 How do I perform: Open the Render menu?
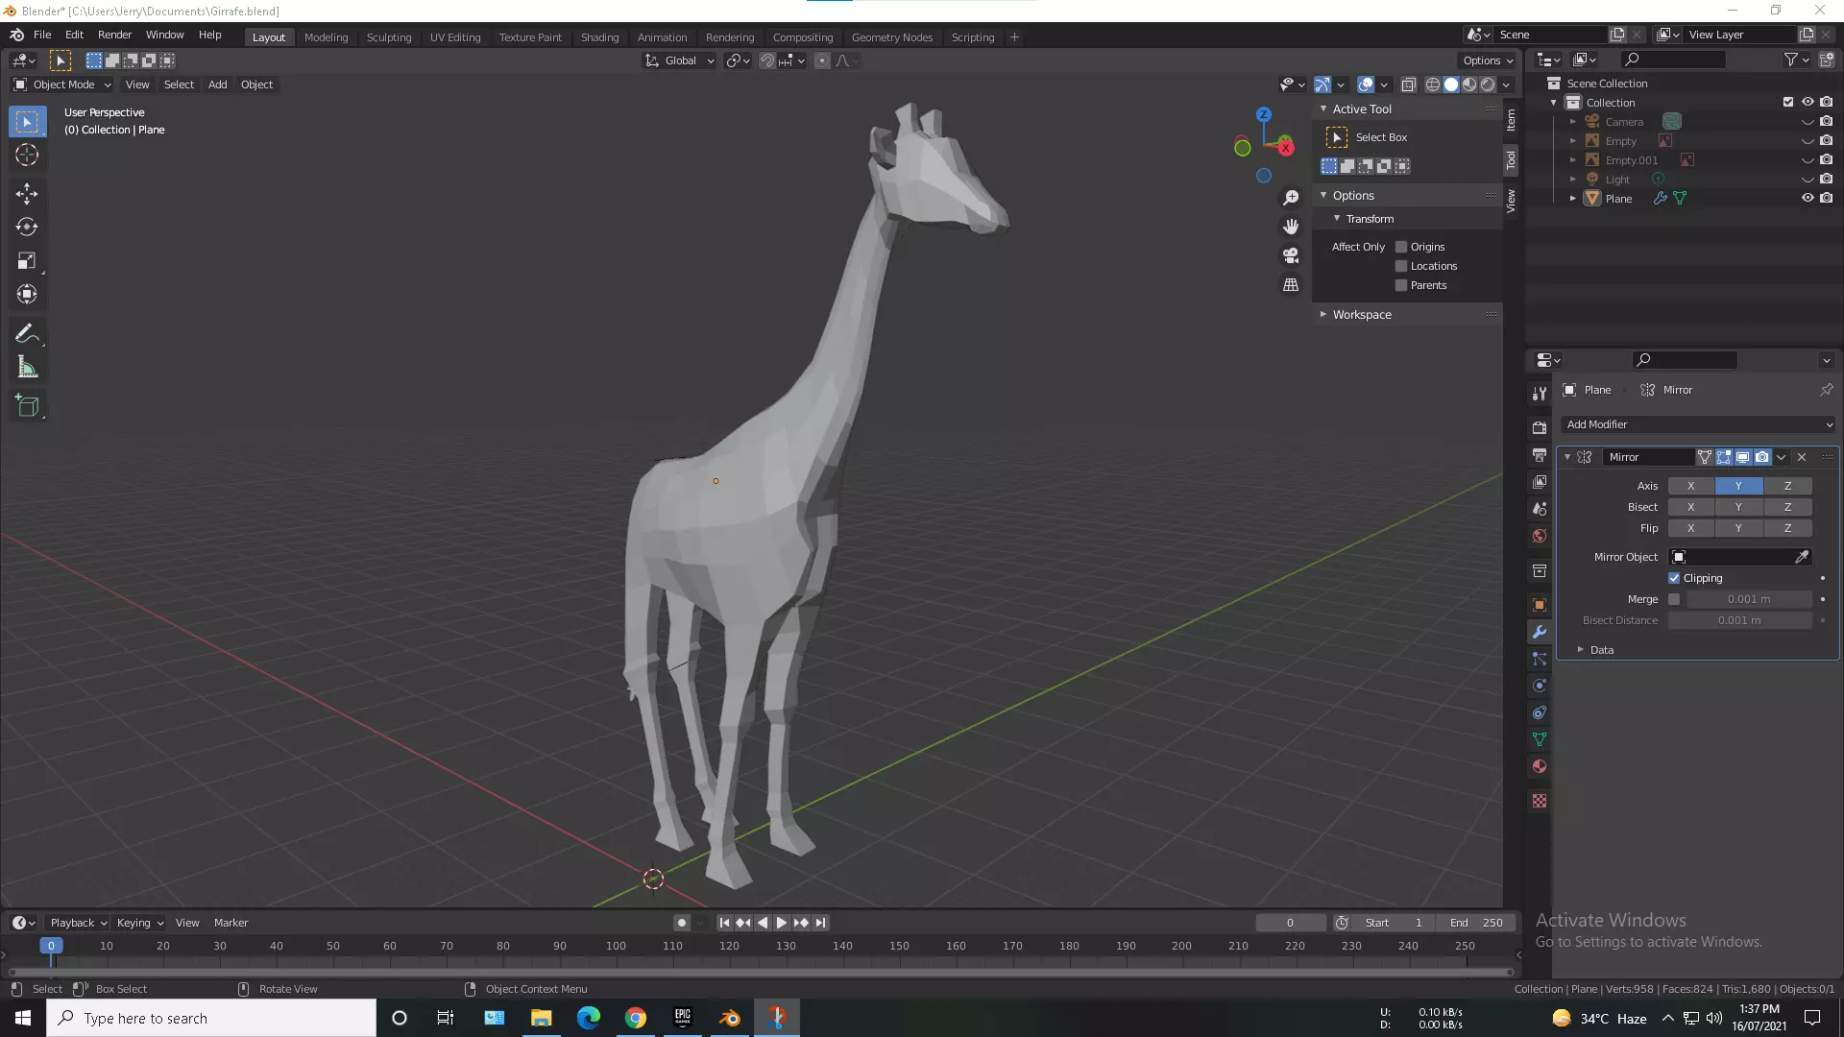click(x=114, y=35)
